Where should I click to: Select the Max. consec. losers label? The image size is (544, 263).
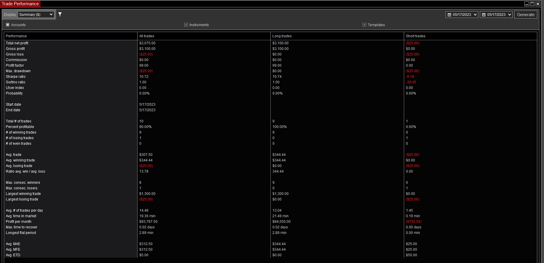22,188
